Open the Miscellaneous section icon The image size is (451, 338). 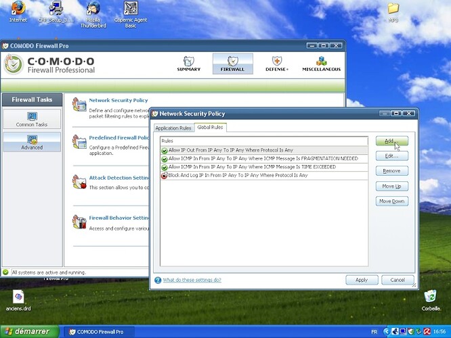[321, 64]
